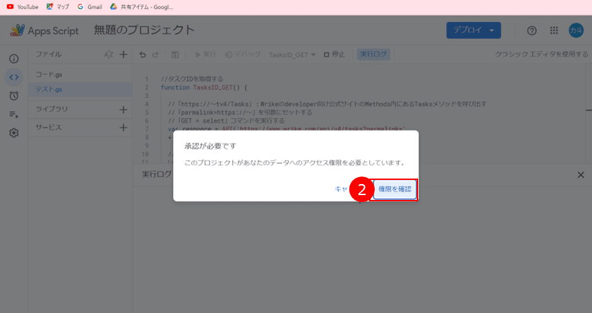
Task: Click the サービス section label
Action: [48, 128]
